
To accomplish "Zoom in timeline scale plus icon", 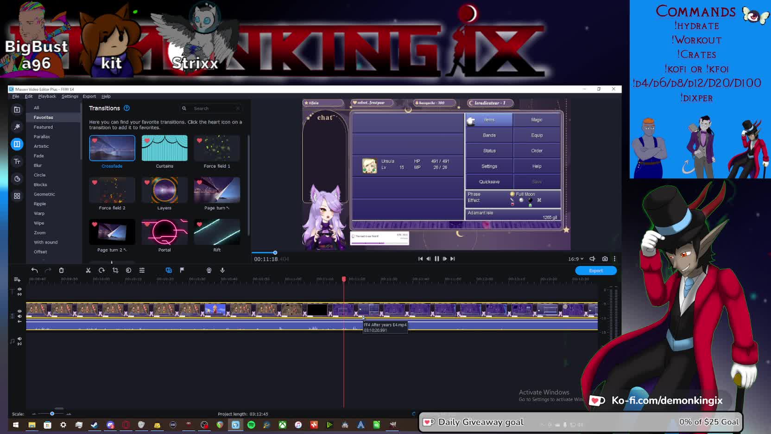I will 69,414.
